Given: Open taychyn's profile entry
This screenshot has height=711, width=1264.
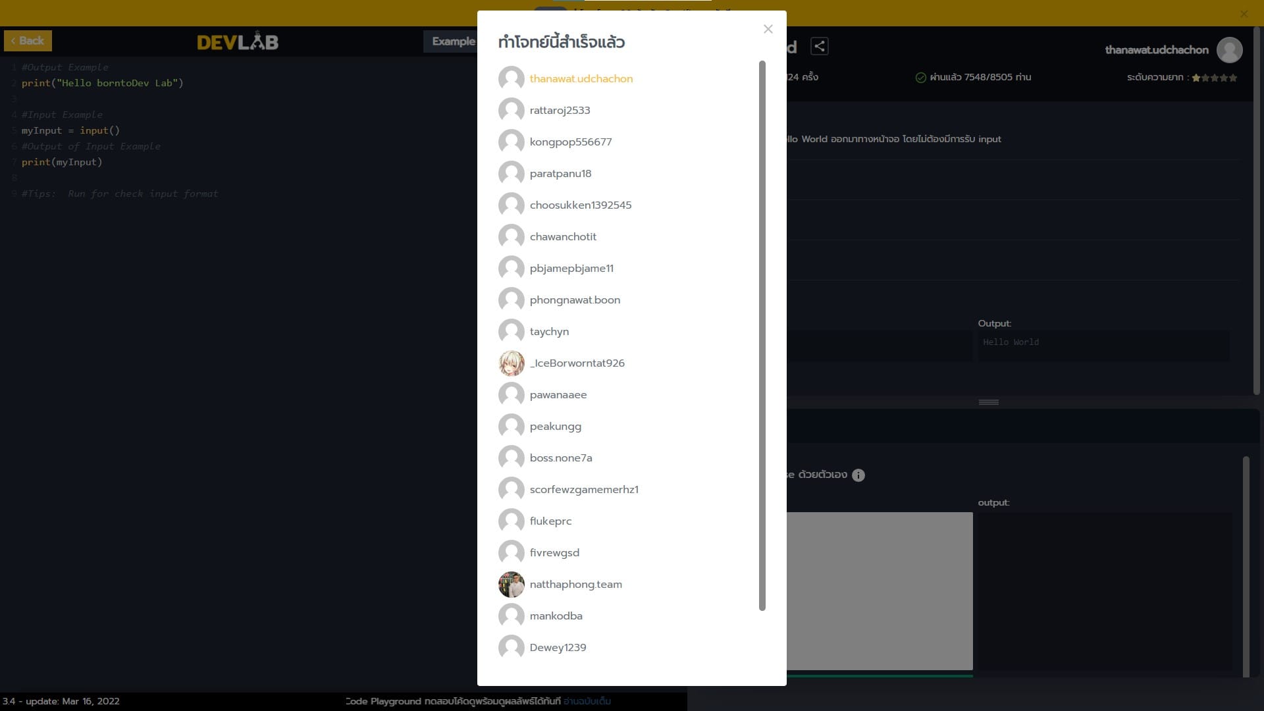Looking at the screenshot, I should click(x=549, y=331).
